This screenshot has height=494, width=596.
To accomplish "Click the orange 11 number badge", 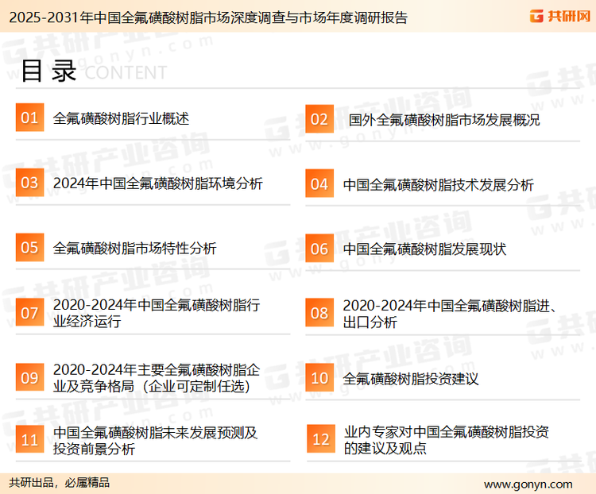I will point(29,439).
